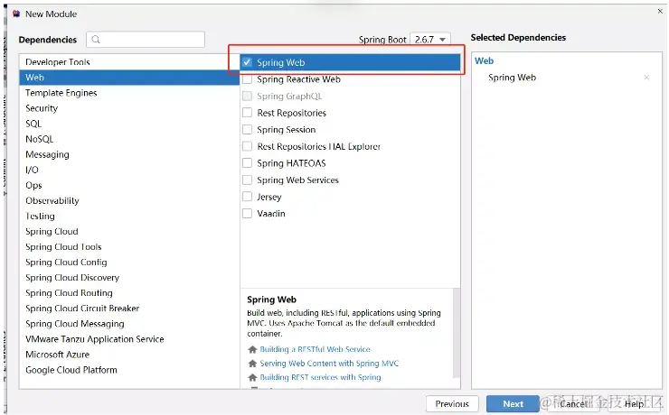The width and height of the screenshot is (669, 415).
Task: Close the New Module dialog window
Action: click(660, 12)
